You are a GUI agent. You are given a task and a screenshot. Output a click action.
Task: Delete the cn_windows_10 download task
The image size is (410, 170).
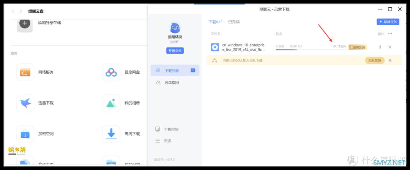point(389,47)
